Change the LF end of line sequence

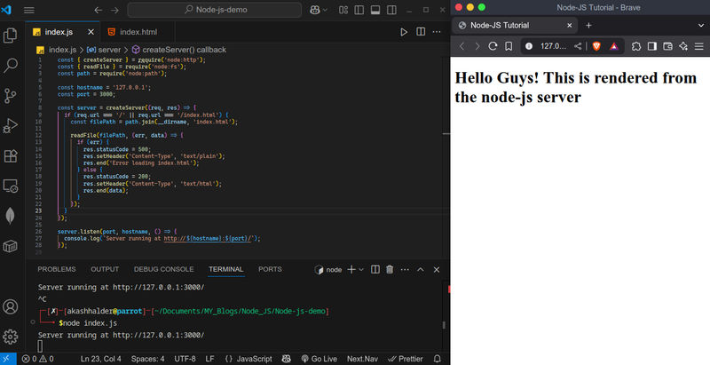click(209, 359)
